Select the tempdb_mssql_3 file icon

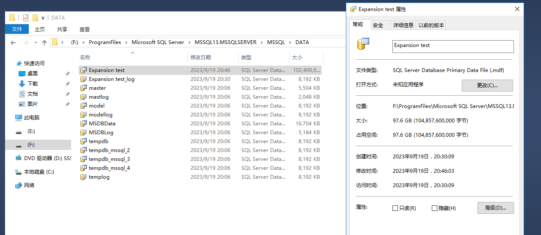[83, 159]
